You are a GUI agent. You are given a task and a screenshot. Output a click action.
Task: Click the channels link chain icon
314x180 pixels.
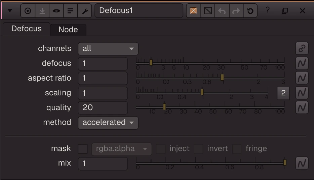pos(302,48)
